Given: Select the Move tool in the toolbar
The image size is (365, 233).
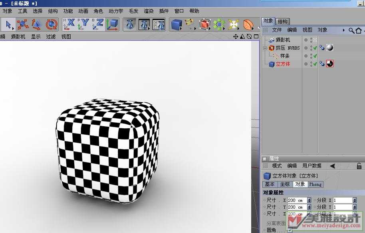Looking at the screenshot, I should tap(23, 25).
